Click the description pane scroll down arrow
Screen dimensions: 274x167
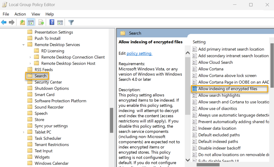coord(188,160)
